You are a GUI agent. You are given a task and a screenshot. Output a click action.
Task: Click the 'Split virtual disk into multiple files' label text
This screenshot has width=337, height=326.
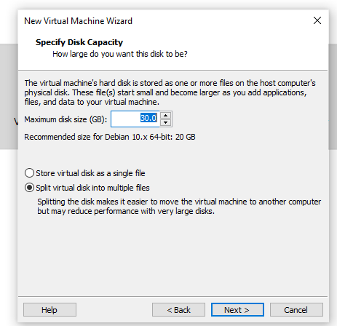point(92,188)
